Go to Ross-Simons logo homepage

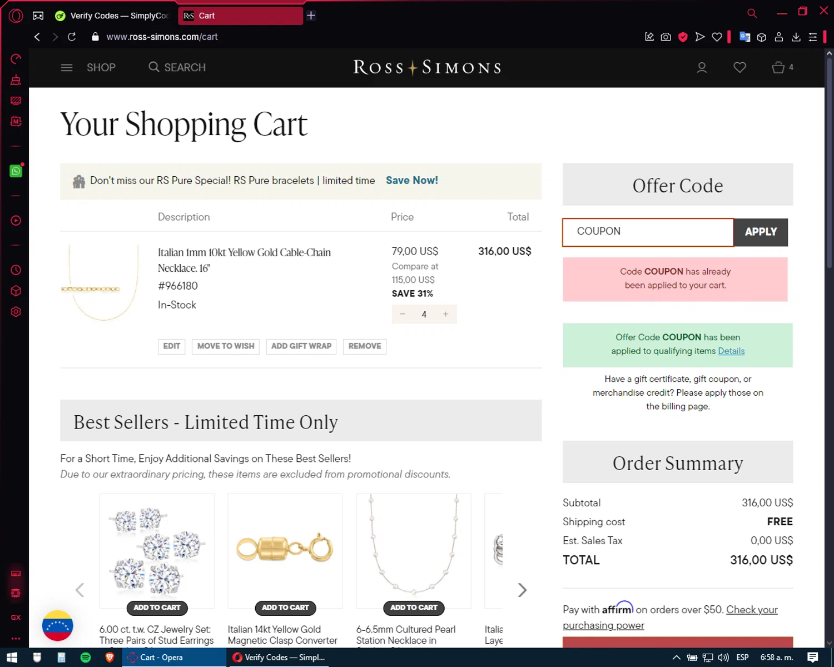point(427,67)
